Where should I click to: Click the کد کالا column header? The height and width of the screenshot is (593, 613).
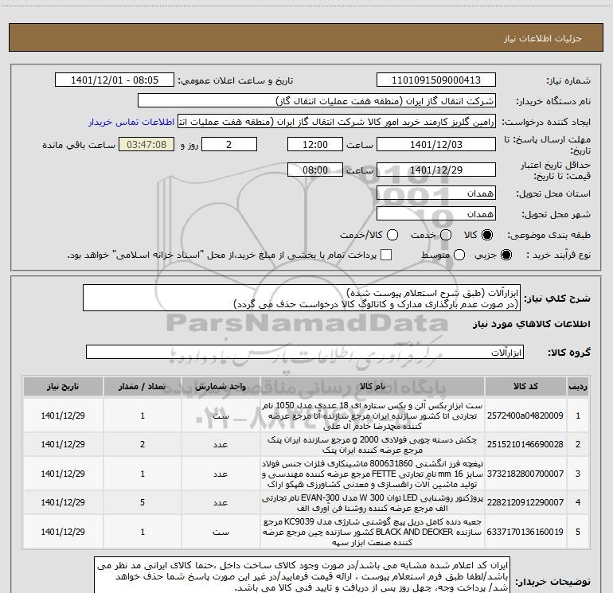pyautogui.click(x=525, y=386)
